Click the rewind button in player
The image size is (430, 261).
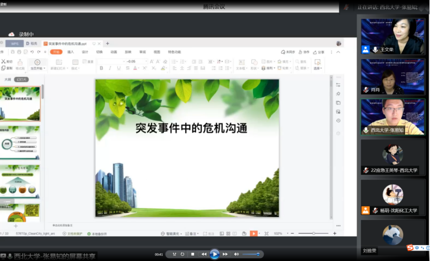pos(204,254)
